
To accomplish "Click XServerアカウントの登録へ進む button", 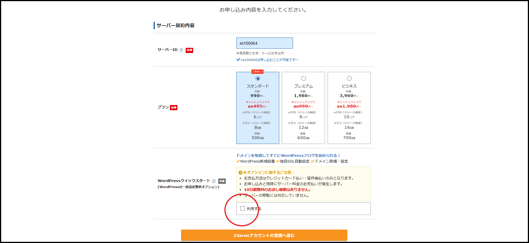I will pyautogui.click(x=264, y=235).
